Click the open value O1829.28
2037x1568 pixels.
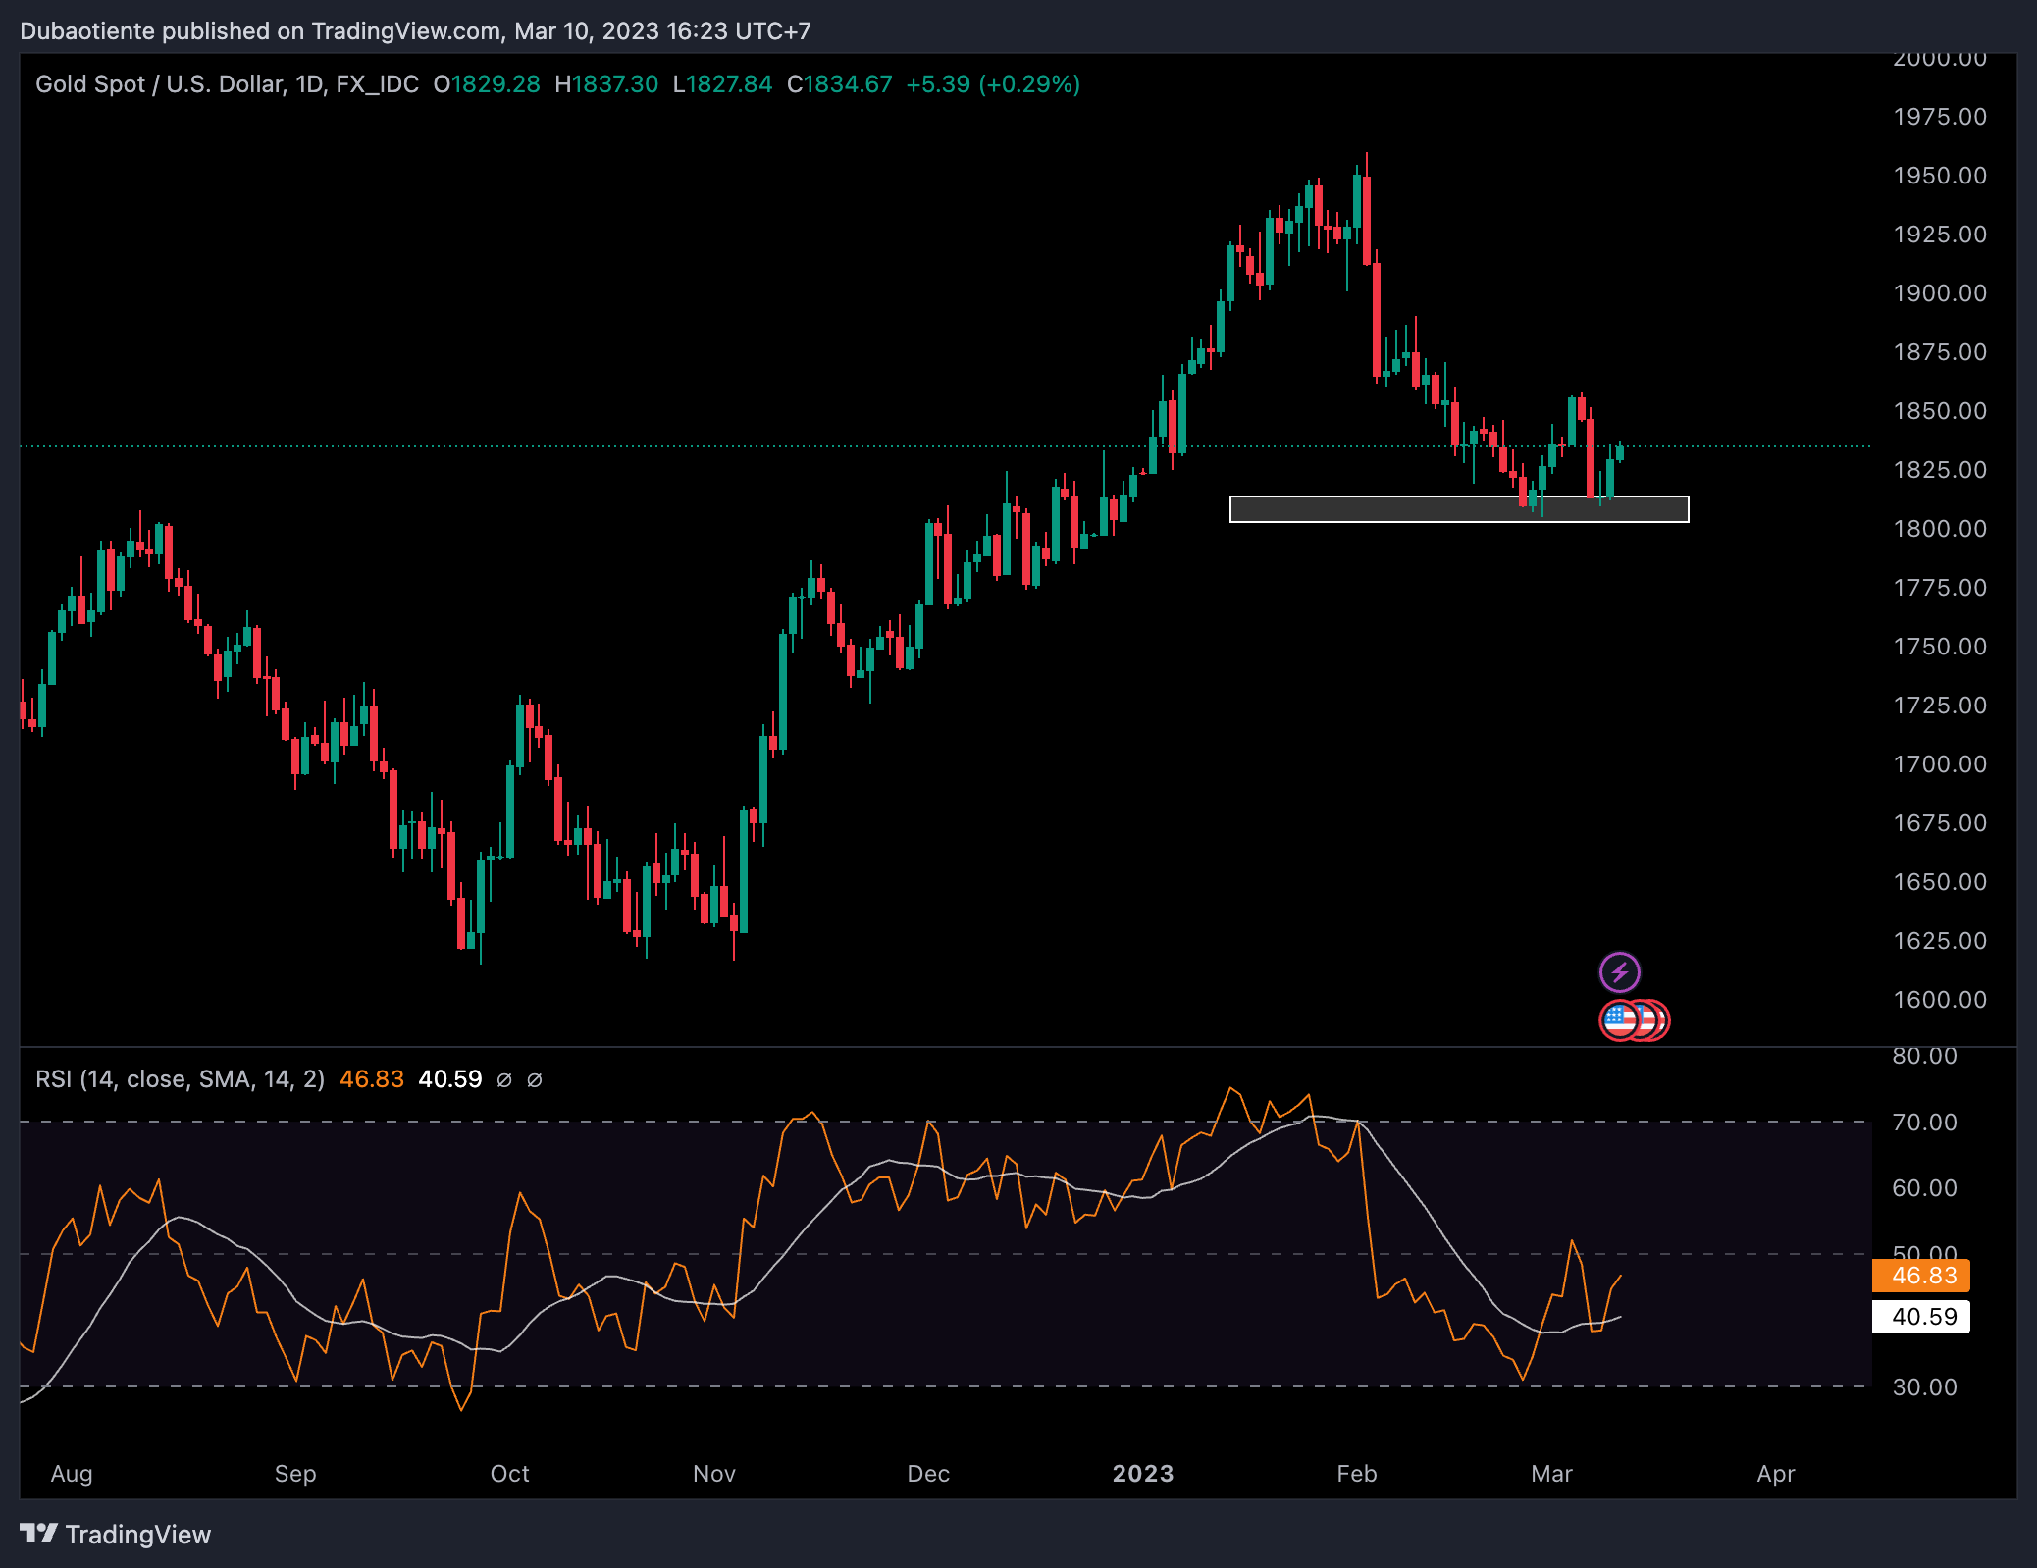487,84
